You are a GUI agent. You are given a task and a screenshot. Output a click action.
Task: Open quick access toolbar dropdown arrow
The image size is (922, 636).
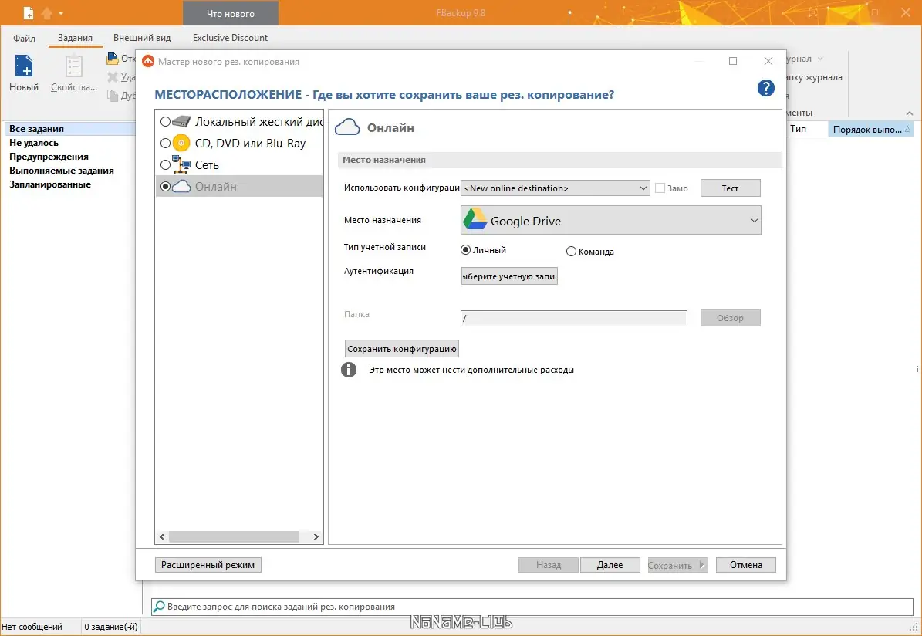coord(61,13)
